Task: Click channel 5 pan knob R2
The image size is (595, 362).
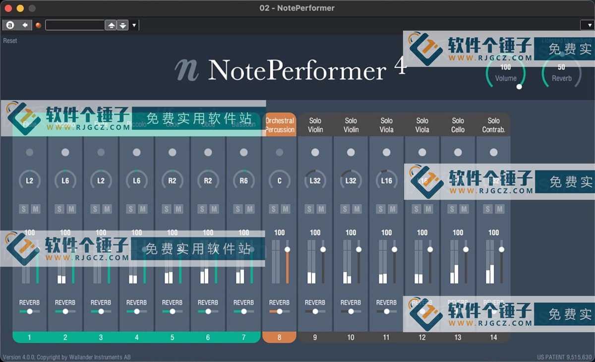Action: coord(173,181)
